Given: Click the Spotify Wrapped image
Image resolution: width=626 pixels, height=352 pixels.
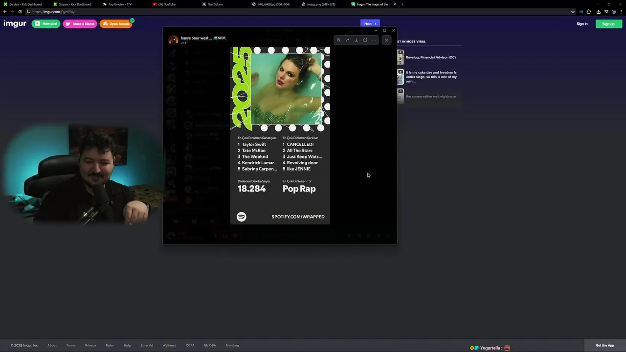Looking at the screenshot, I should 280,136.
